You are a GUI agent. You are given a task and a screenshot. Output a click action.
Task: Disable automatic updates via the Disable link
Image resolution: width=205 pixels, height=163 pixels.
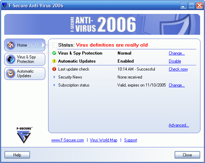175,61
